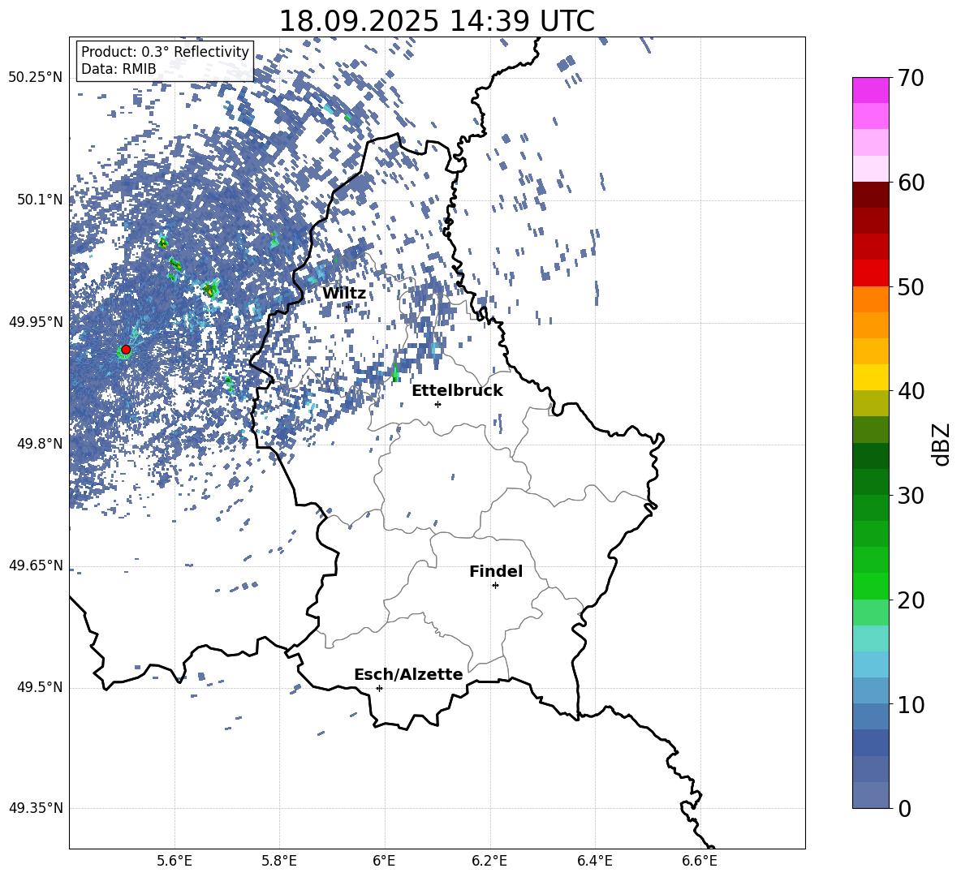Click the 20 colorbar tick label
The height and width of the screenshot is (877, 961).
[x=911, y=600]
